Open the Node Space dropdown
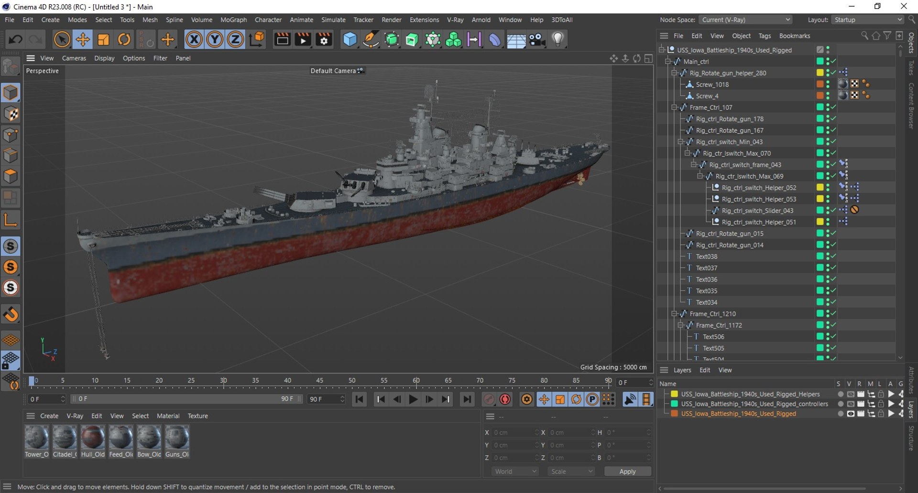918x493 pixels. (x=745, y=20)
